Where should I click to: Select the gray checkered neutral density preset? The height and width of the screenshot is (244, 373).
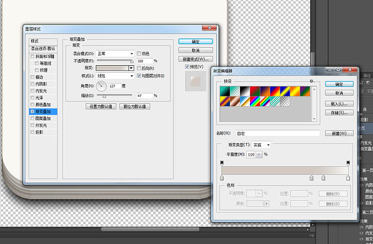tap(285, 101)
